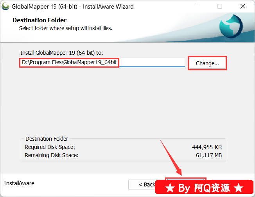Click the GlobalMapper title bar icon
Screen dimensions: 255x197
tap(5, 7)
